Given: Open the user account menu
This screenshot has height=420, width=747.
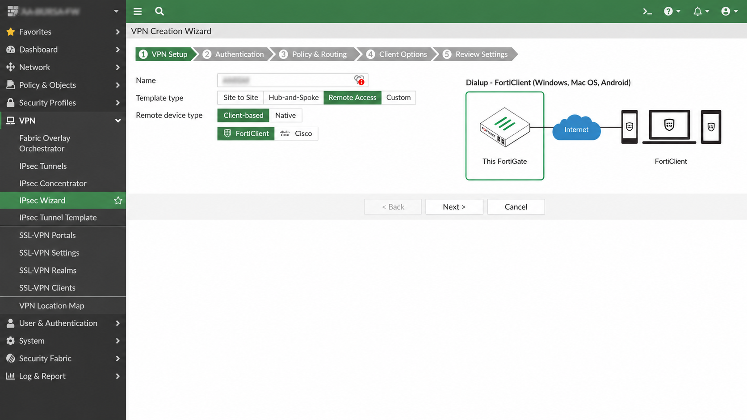Looking at the screenshot, I should (x=729, y=12).
